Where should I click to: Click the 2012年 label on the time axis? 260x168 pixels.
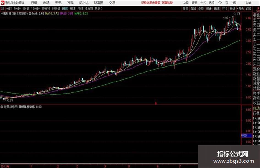[5, 166]
